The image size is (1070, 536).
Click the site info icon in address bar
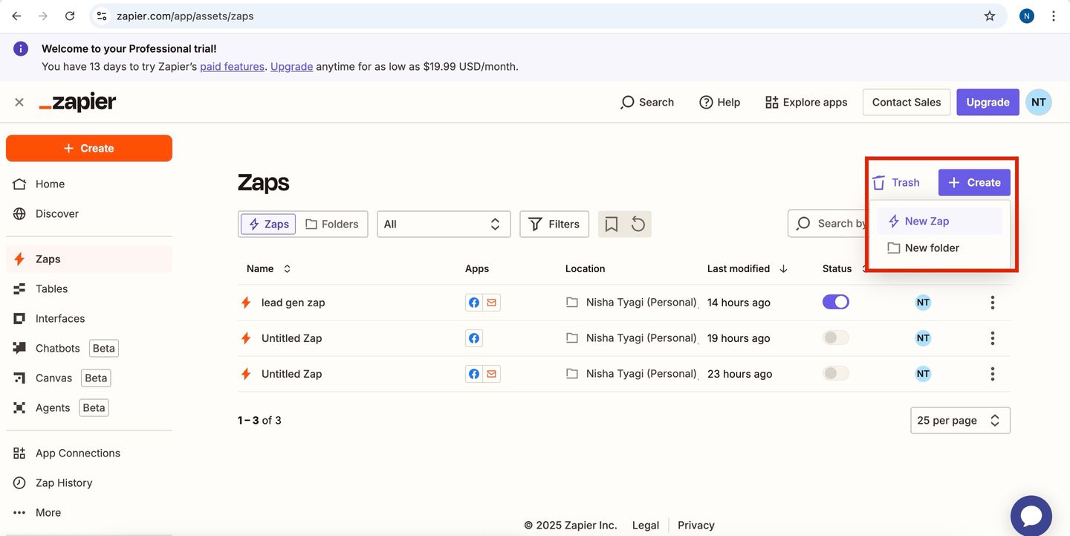[103, 16]
